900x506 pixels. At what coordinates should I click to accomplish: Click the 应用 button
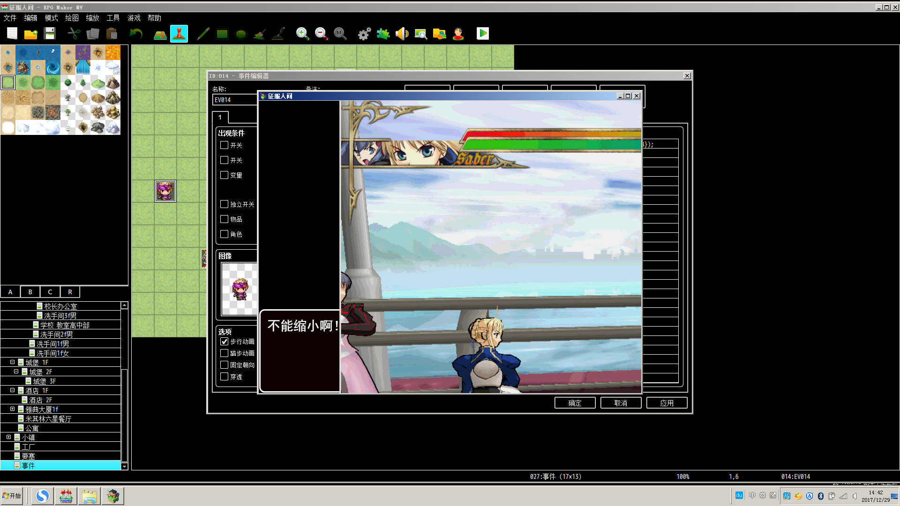(x=667, y=403)
